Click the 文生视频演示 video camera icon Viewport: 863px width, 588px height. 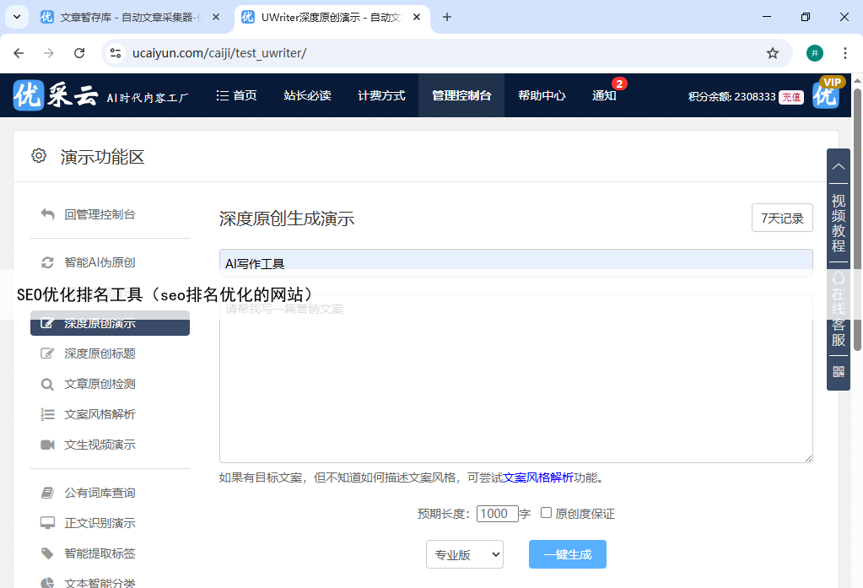(x=48, y=445)
